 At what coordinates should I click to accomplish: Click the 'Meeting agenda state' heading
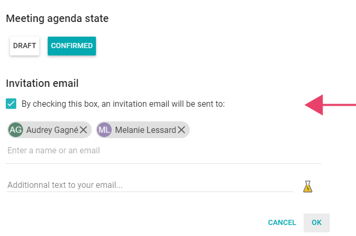click(57, 18)
